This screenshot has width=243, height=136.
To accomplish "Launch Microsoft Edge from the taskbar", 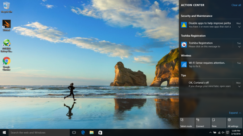I will (83, 132).
